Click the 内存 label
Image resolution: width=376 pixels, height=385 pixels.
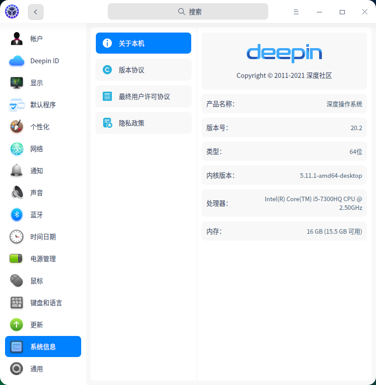pos(214,231)
